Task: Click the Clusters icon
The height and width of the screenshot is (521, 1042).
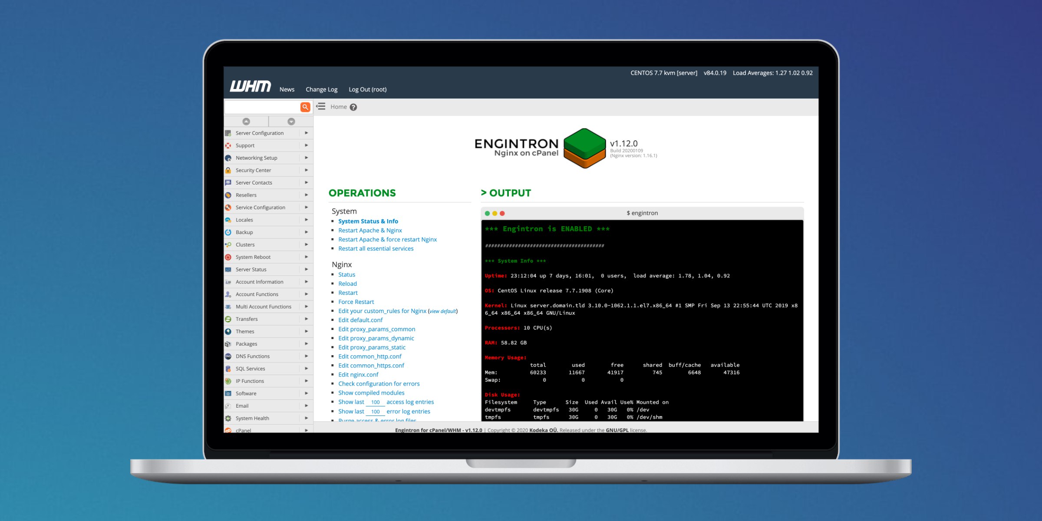Action: pyautogui.click(x=228, y=245)
